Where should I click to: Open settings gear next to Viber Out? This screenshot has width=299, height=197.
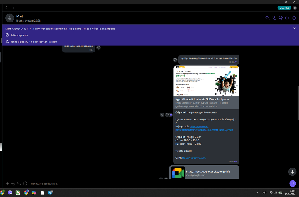295,8
